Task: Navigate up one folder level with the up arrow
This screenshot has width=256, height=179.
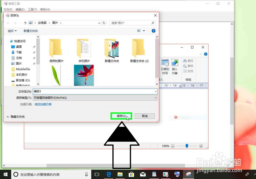Action: [x=25, y=23]
